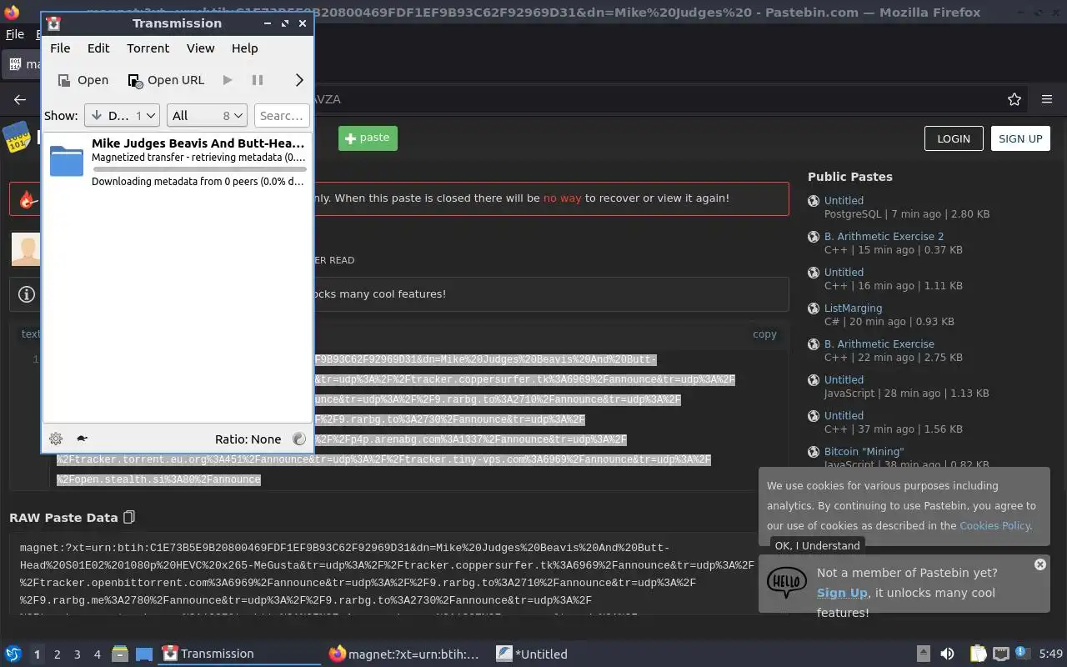Open the activity filter dropdown showing D... 1
The width and height of the screenshot is (1067, 667).
coord(122,116)
